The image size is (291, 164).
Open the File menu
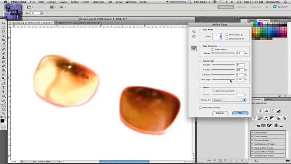[32, 2]
